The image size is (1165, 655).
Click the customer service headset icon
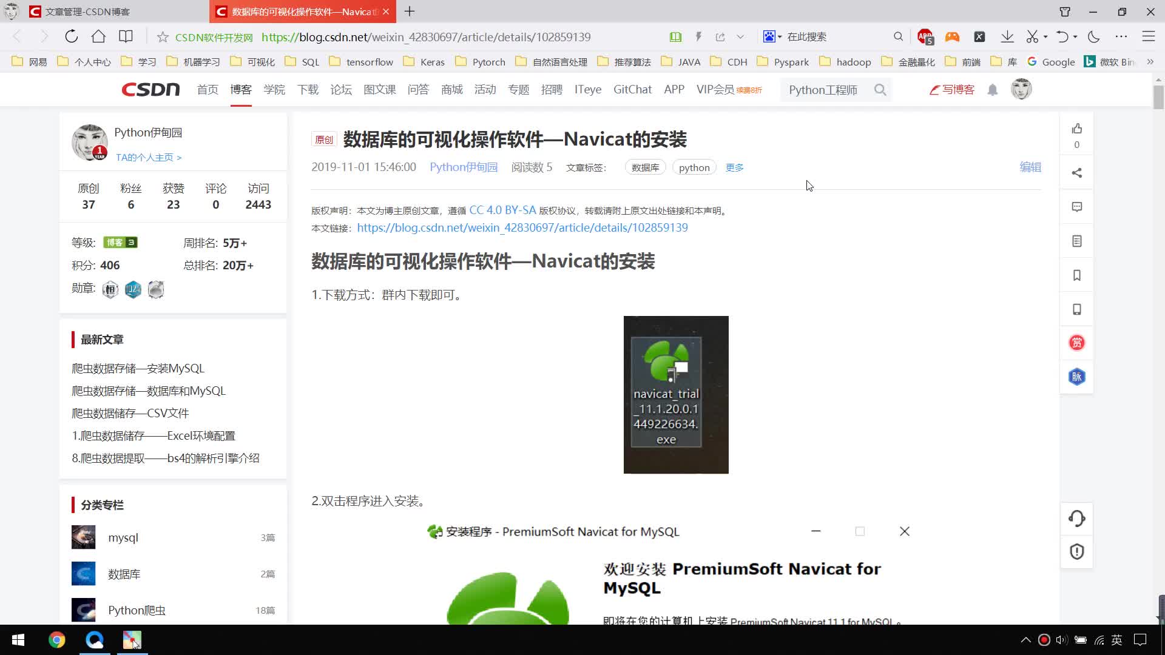click(1076, 518)
